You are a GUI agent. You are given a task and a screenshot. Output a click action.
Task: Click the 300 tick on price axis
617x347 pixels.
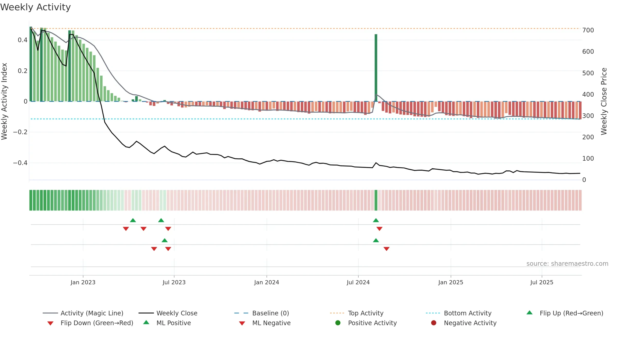588,116
